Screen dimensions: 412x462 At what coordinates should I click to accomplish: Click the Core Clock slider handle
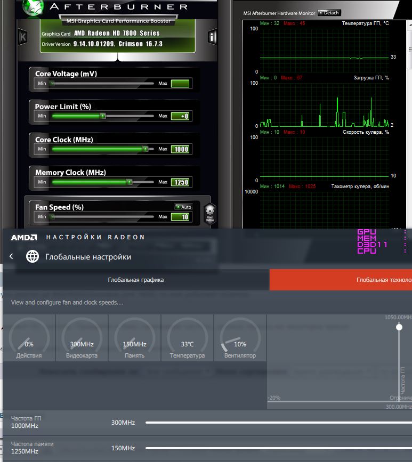146,149
